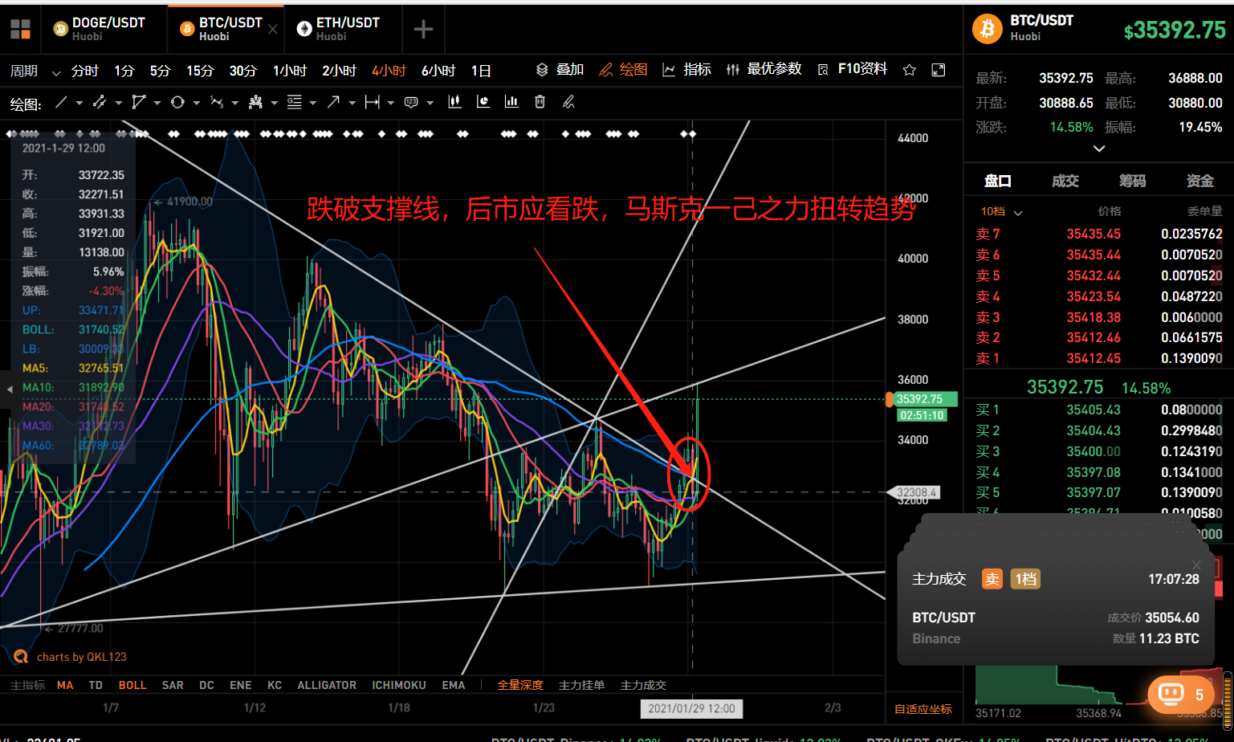Click the trash delete drawings icon
The image size is (1234, 742).
[x=540, y=101]
